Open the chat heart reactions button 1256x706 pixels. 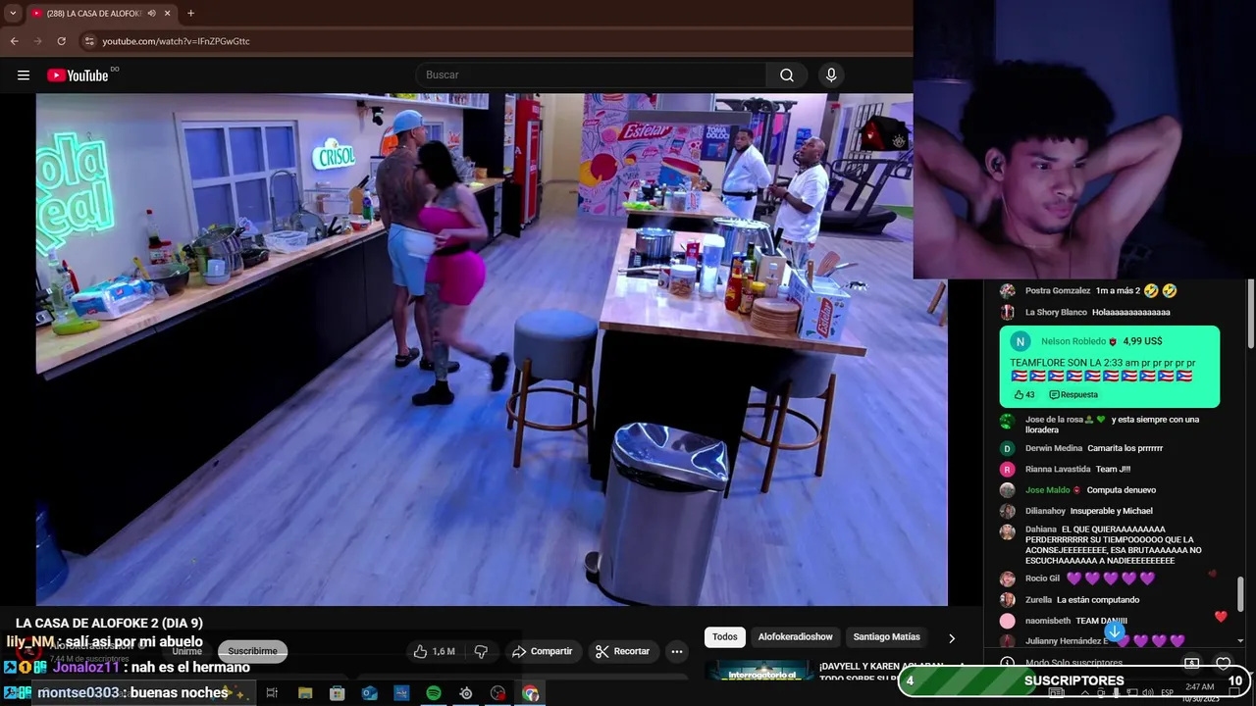1224,664
